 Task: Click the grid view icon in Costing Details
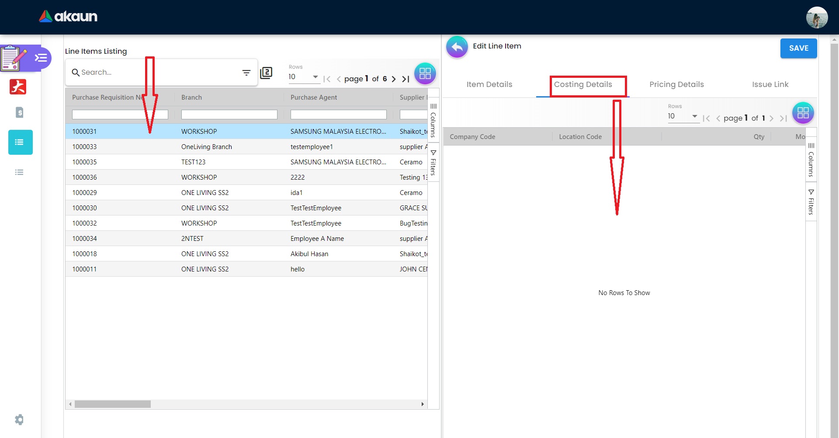click(803, 113)
